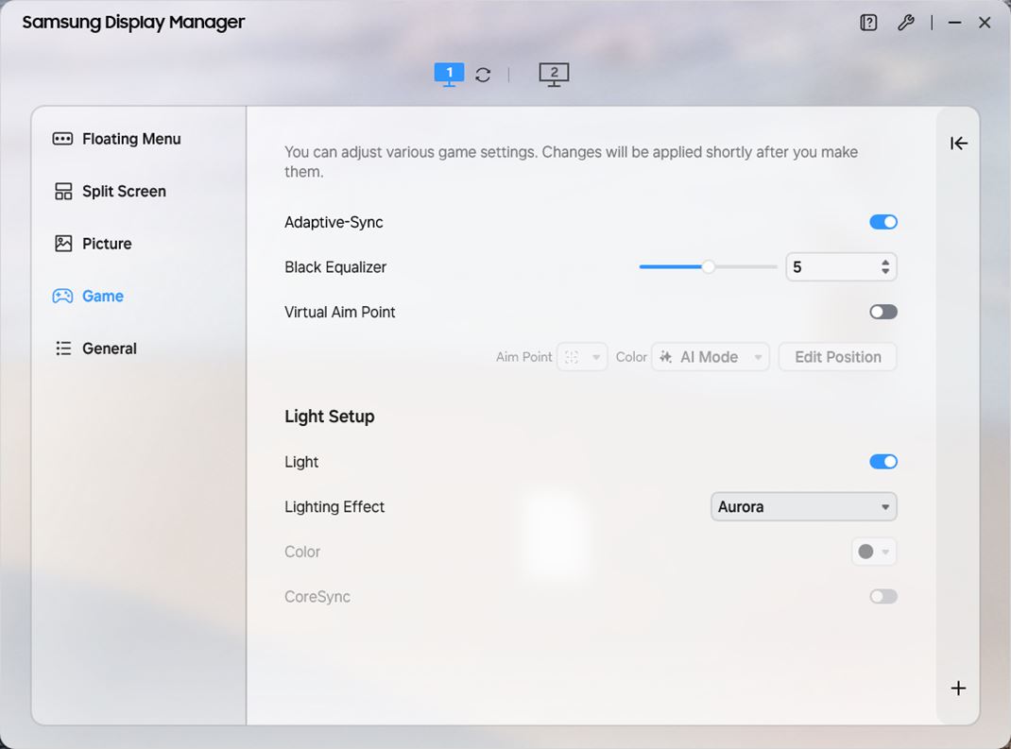This screenshot has width=1011, height=749.
Task: Decrease Black Equalizer with down arrow
Action: pos(885,271)
